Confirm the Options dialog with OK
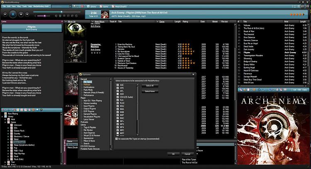311x169 pixels. (173, 154)
